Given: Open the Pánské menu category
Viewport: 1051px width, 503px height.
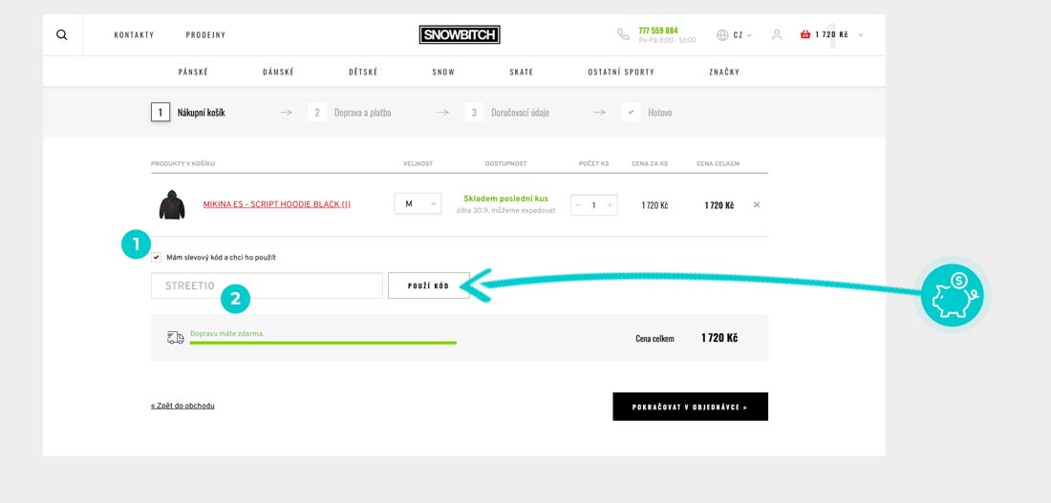Looking at the screenshot, I should click(x=193, y=72).
